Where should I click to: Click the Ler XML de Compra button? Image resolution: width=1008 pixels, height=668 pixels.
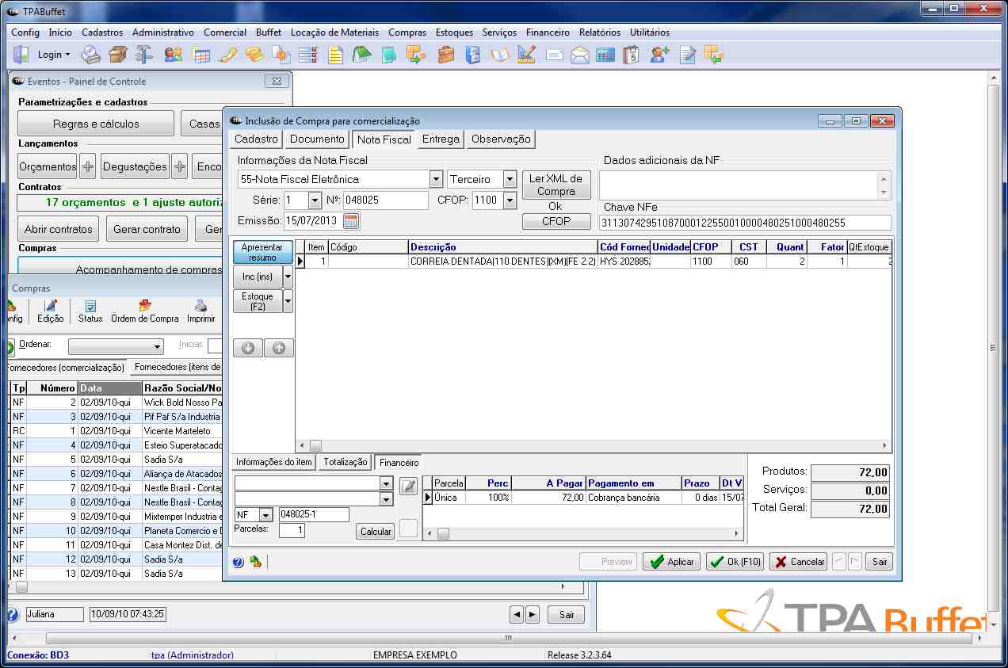[556, 185]
